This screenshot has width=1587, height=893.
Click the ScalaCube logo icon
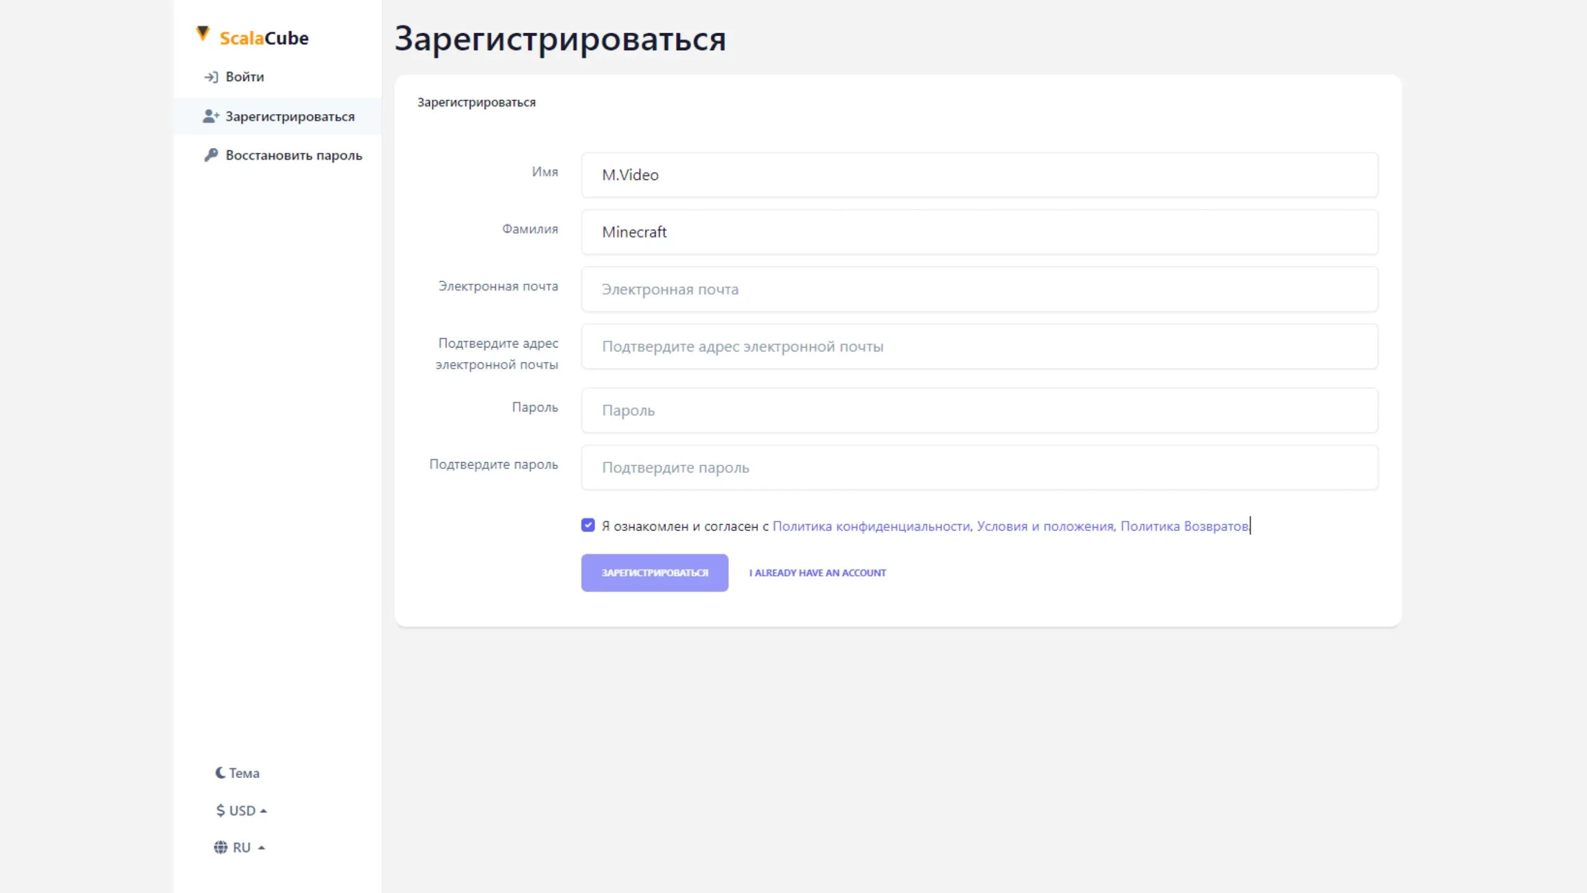tap(203, 34)
